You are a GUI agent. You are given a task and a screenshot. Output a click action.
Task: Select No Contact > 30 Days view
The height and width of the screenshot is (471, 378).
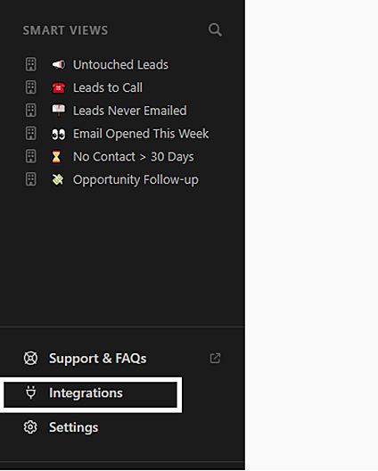tap(134, 157)
